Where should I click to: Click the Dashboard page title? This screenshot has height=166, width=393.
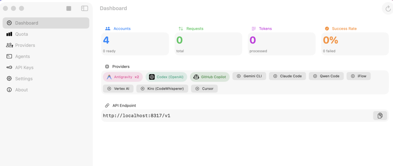point(113,8)
